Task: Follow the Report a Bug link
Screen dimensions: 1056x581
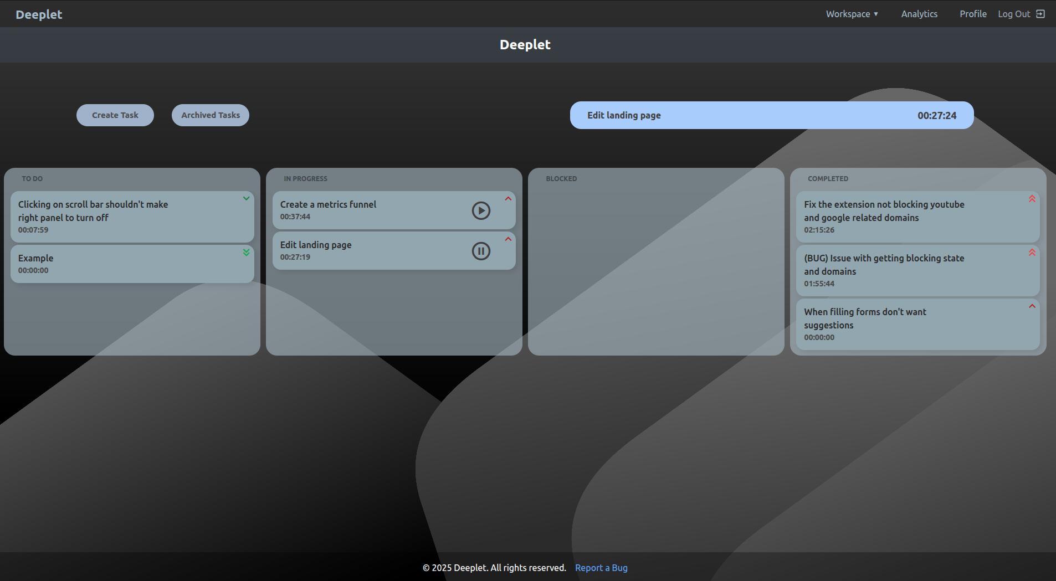Action: click(x=601, y=567)
